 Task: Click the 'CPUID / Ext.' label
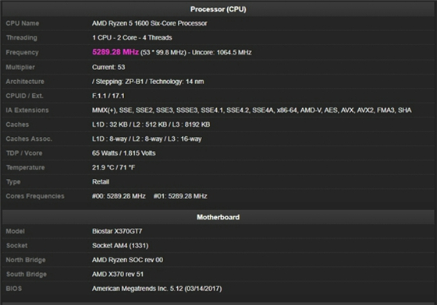[24, 96]
